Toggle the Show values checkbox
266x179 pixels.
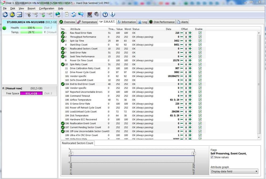pyautogui.click(x=212, y=157)
